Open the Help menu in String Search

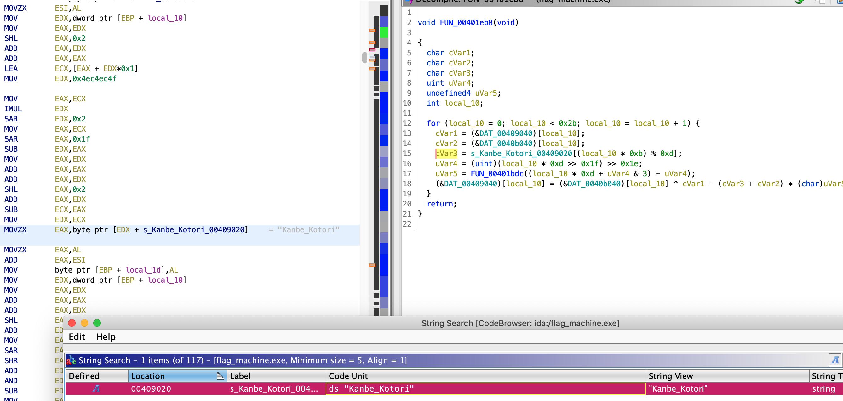pyautogui.click(x=106, y=337)
